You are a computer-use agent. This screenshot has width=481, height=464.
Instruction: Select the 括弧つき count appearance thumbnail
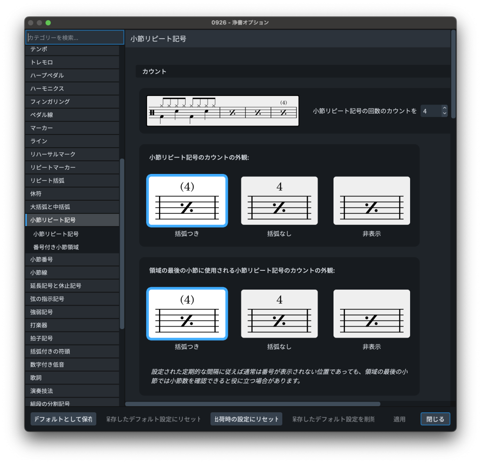point(187,201)
